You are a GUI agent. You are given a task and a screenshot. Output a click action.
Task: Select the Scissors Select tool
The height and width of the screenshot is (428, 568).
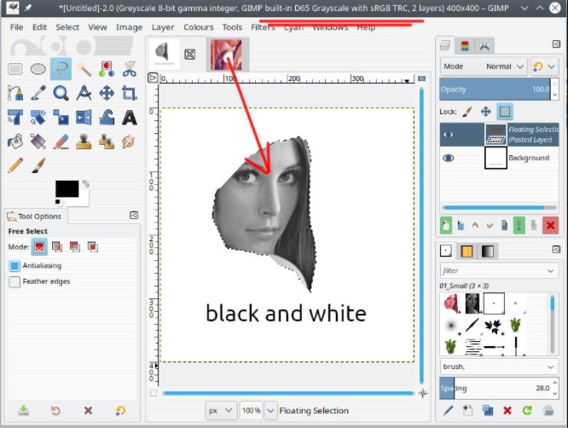tap(130, 69)
